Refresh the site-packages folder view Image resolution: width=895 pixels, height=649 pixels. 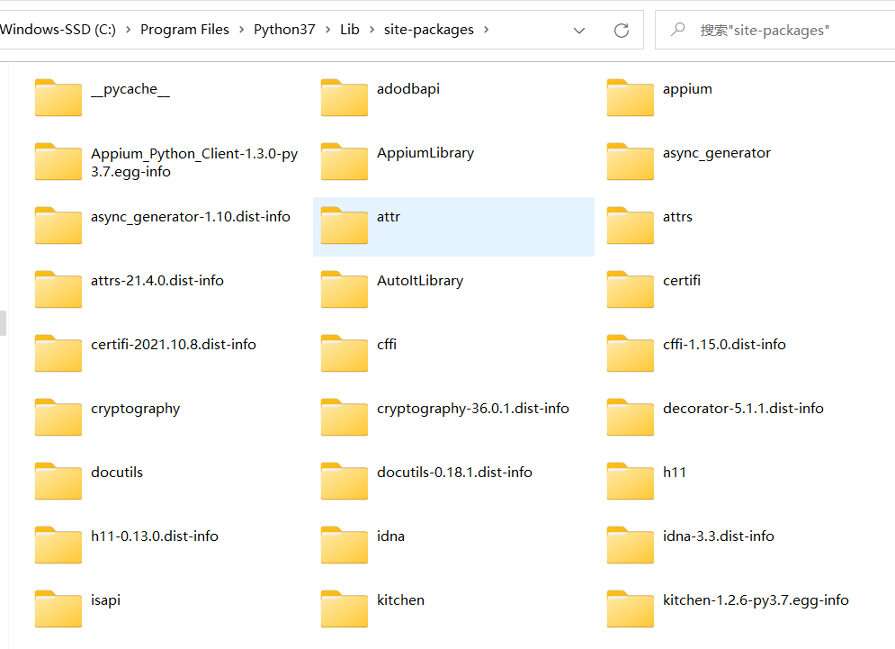tap(621, 31)
